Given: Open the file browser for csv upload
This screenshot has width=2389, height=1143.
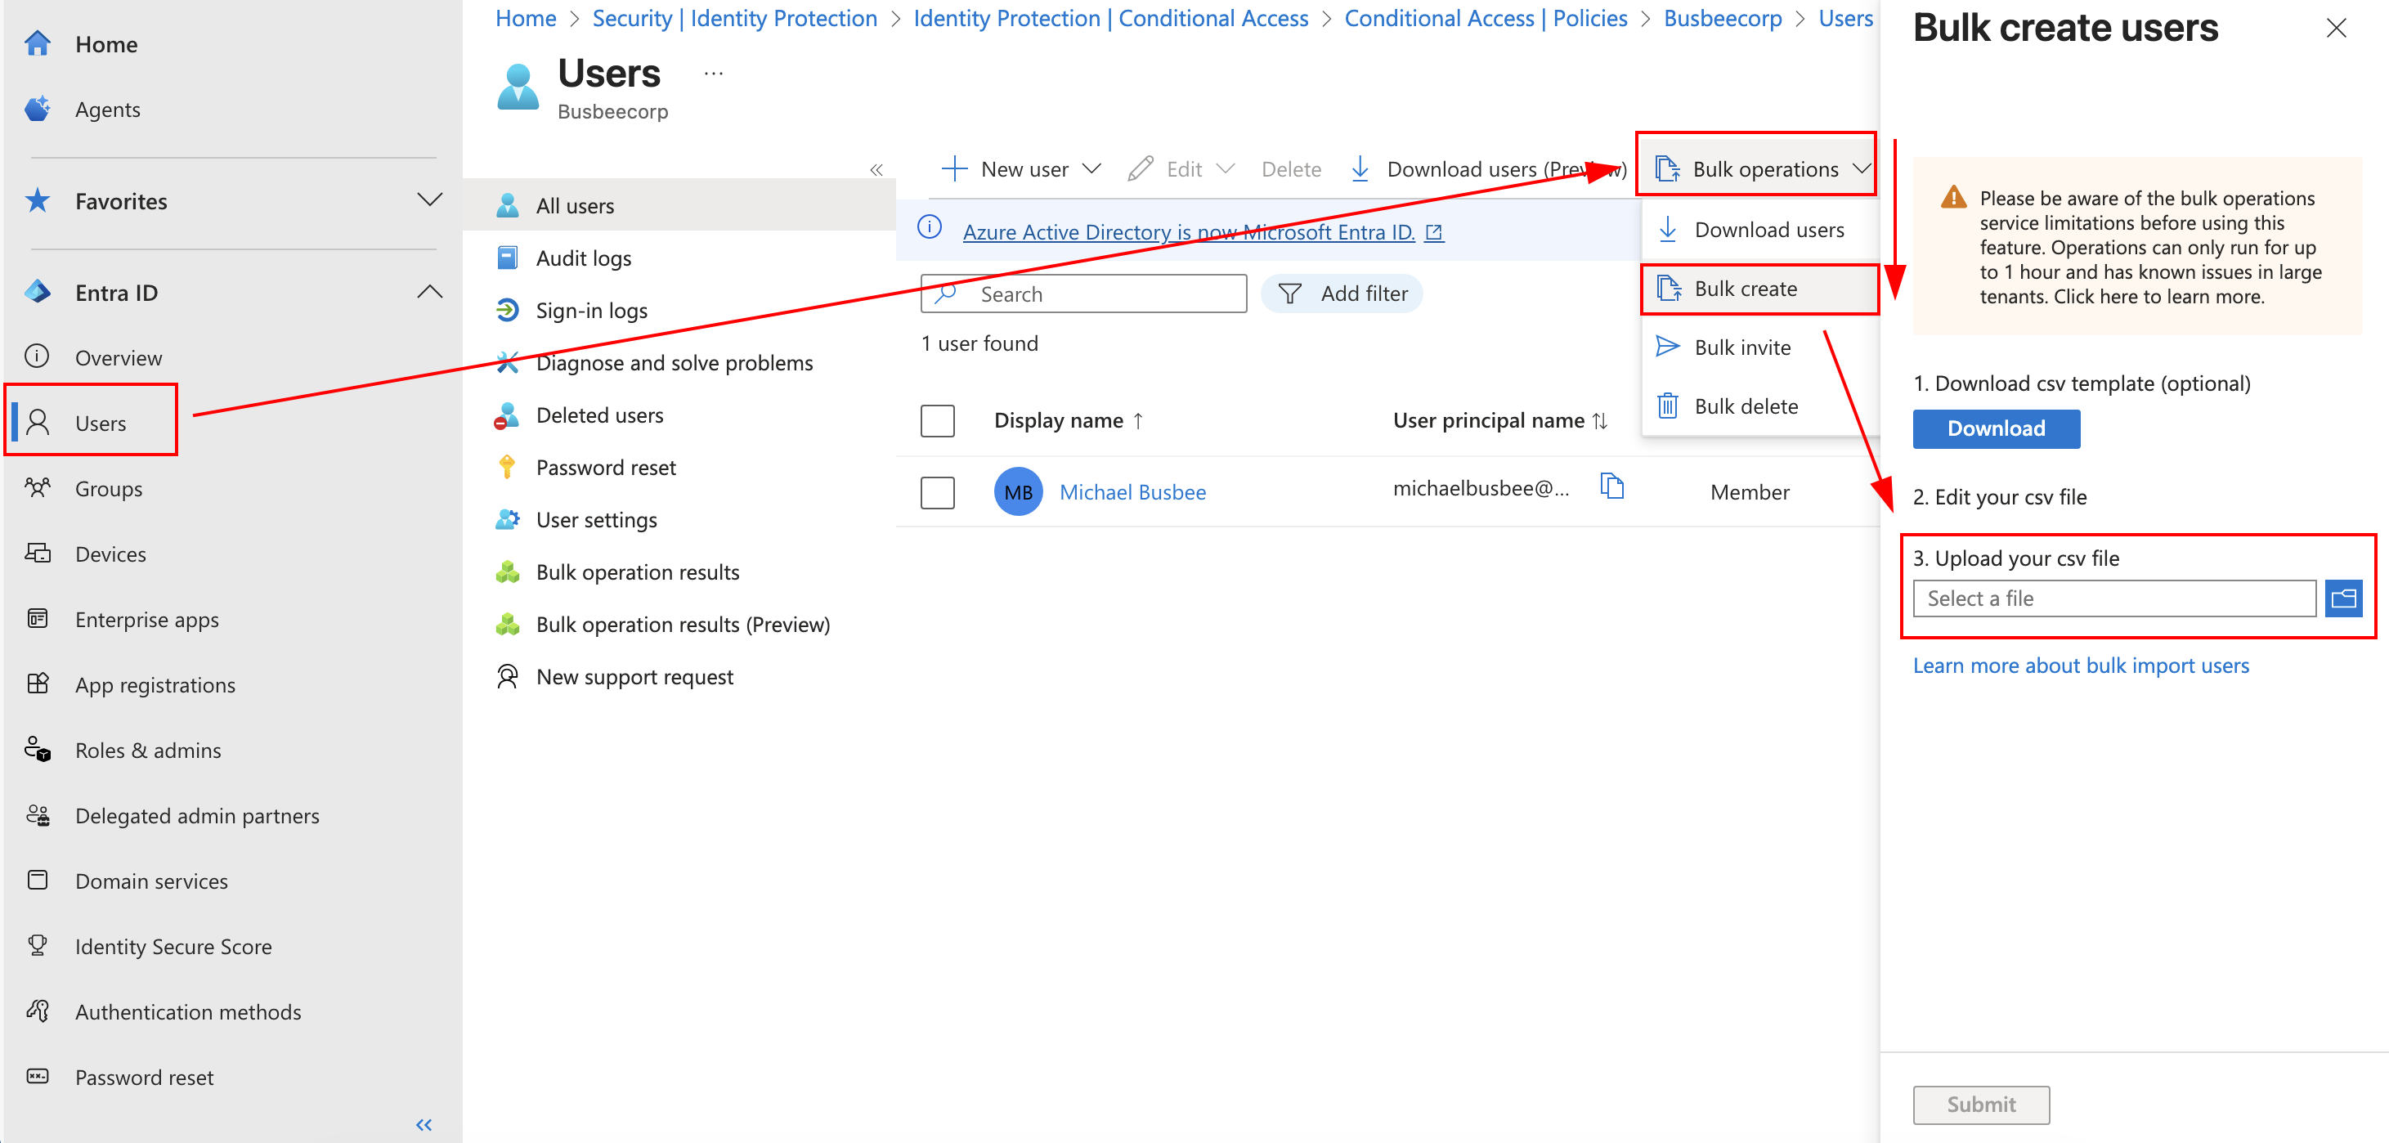Looking at the screenshot, I should [2343, 598].
